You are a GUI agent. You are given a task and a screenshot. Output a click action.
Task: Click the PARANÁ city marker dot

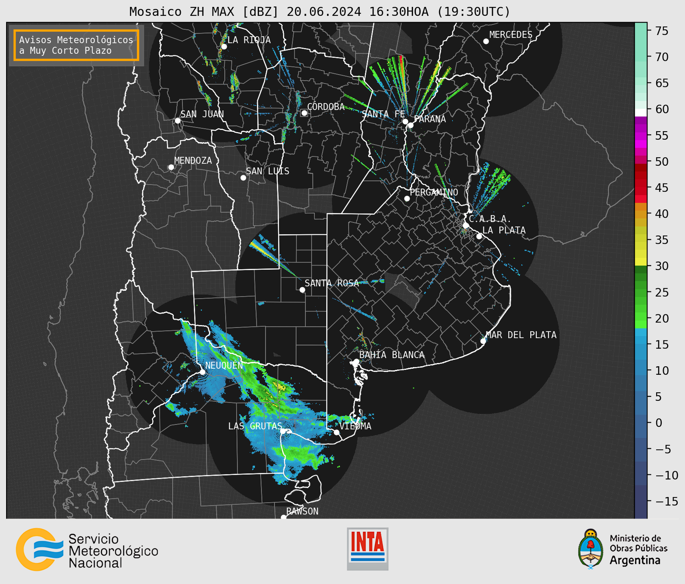pyautogui.click(x=411, y=125)
